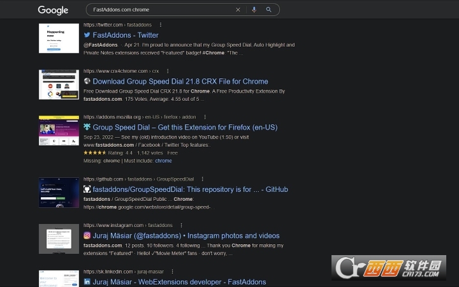Open the options menu beside the addons.mozilla.org URL
The height and width of the screenshot is (287, 459).
pos(205,117)
